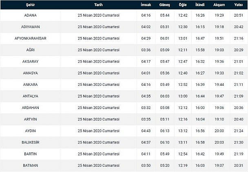Image resolution: width=248 pixels, height=172 pixels.
Task: Click the ADIYAMAN city name
Action: tap(30, 27)
